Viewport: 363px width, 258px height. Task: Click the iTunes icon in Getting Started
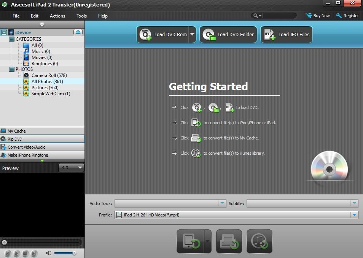pos(196,153)
